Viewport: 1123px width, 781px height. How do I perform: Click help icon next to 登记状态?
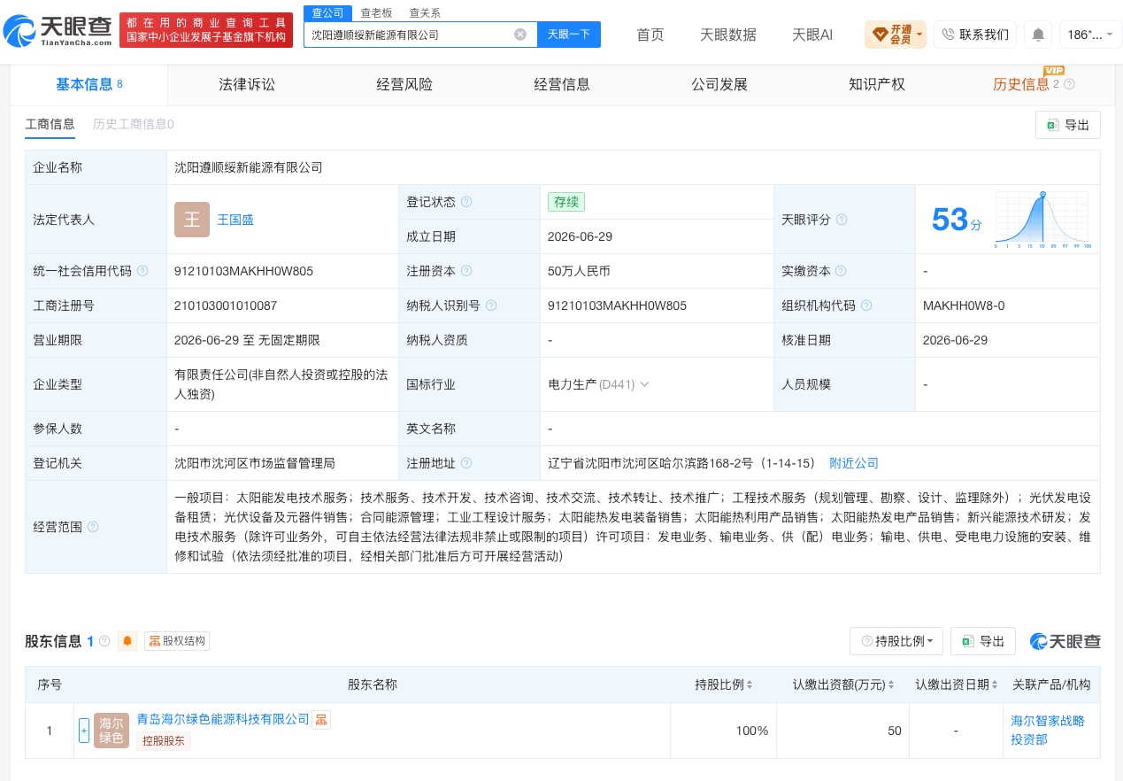pos(466,202)
